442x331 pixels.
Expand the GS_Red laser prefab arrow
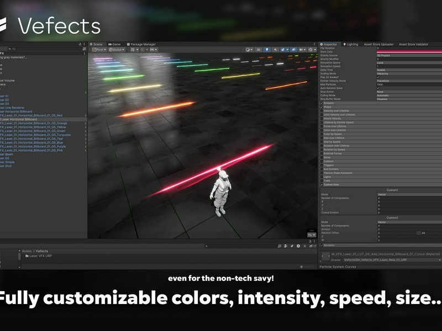[86, 115]
